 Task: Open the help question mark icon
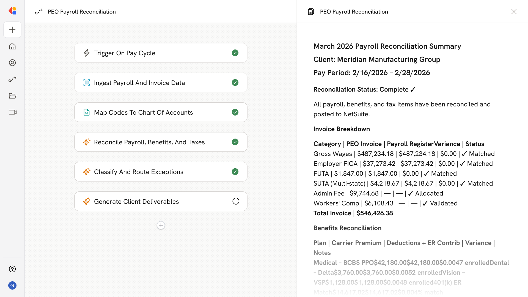(12, 269)
